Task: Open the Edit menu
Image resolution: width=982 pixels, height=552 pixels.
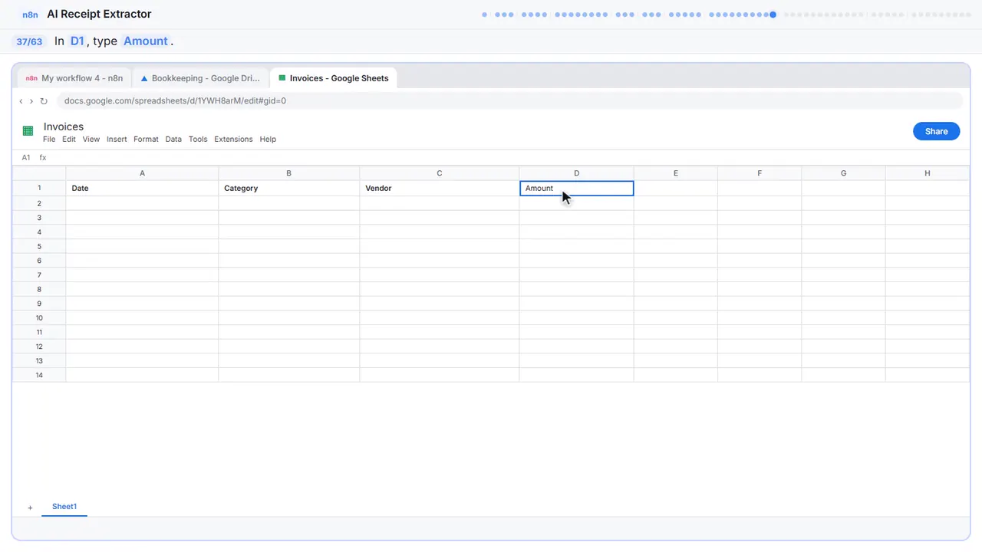Action: (69, 140)
